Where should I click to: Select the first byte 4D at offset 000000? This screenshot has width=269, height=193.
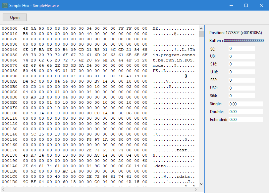click(x=26, y=29)
